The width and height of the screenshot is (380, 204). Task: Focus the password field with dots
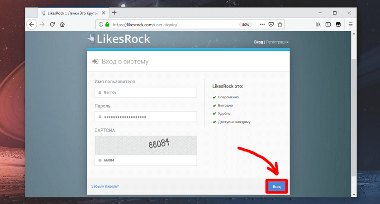coord(146,117)
